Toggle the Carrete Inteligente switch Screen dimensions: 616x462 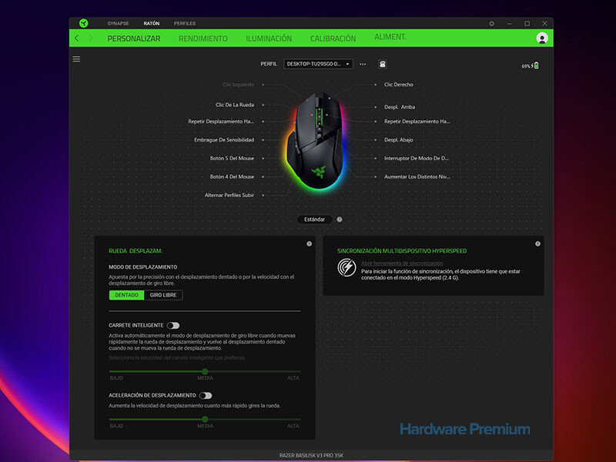(173, 325)
